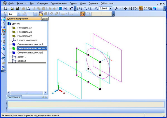Click the open file folder icon
The width and height of the screenshot is (167, 118).
[x=13, y=8]
